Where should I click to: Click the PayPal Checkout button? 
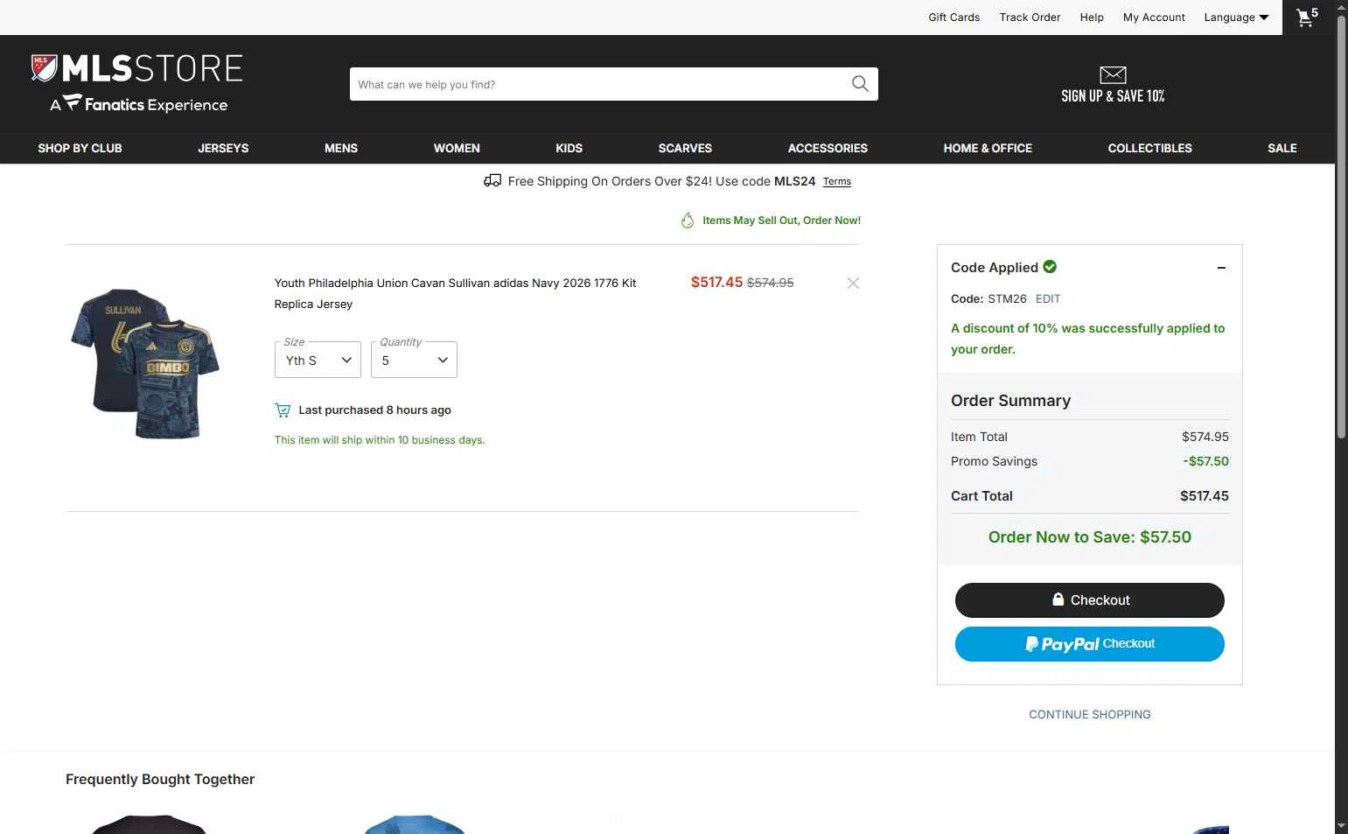pos(1090,644)
